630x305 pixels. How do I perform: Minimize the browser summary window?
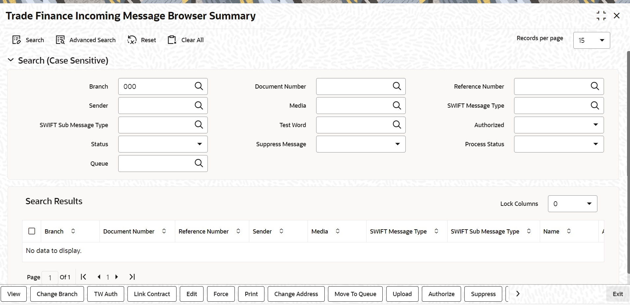[601, 15]
